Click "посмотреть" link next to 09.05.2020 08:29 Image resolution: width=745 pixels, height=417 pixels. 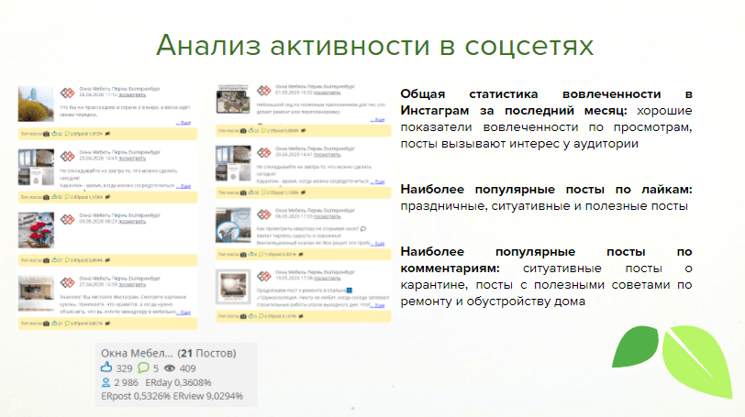coord(132,222)
